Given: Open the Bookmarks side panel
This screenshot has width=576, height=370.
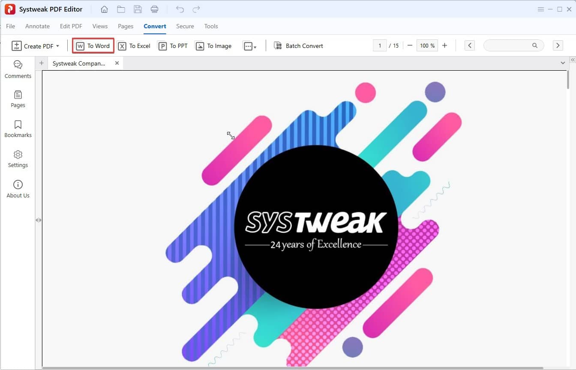Looking at the screenshot, I should coord(18,129).
